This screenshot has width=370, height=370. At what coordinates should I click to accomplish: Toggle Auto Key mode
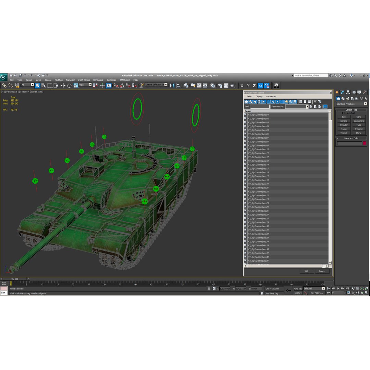click(x=298, y=288)
